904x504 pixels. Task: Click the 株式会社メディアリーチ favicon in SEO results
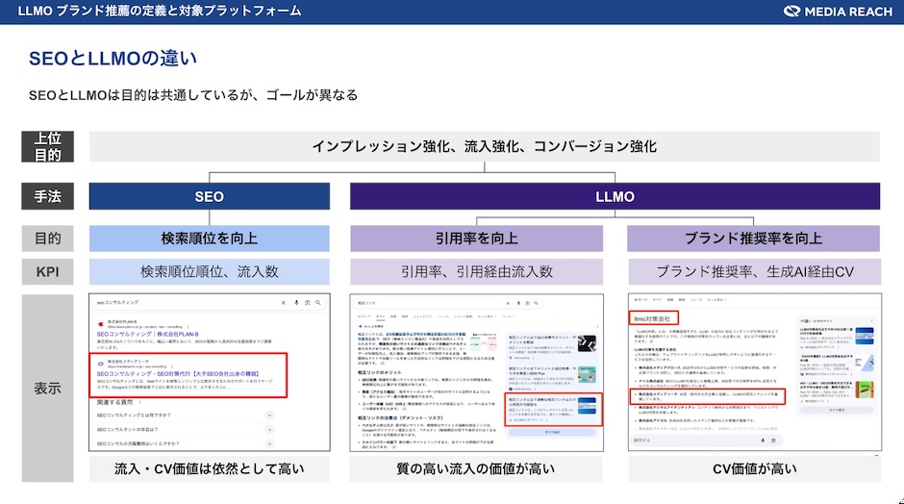tap(101, 364)
